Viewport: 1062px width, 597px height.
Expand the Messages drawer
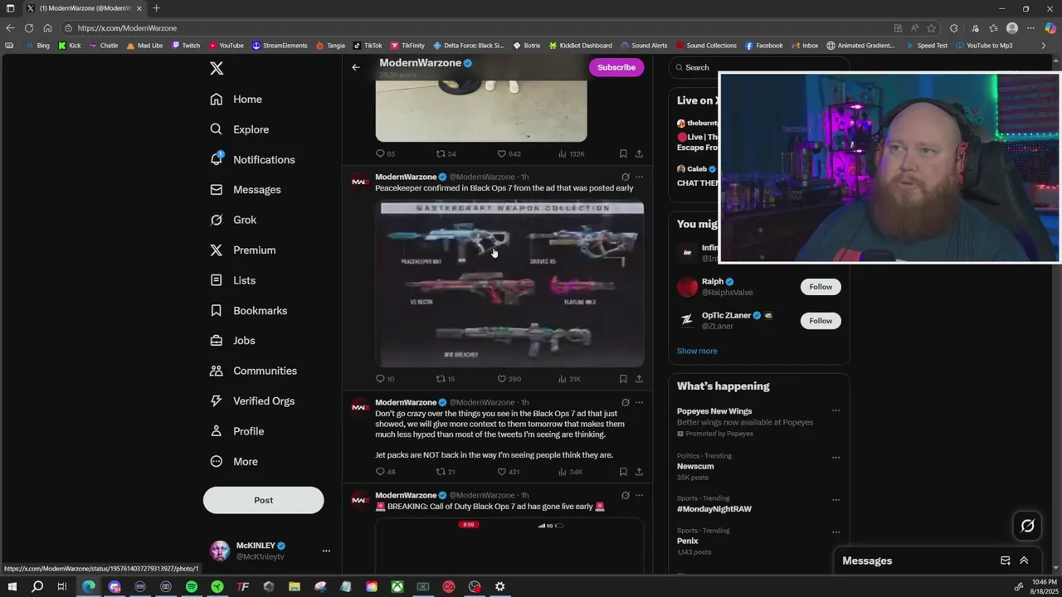pyautogui.click(x=1024, y=561)
